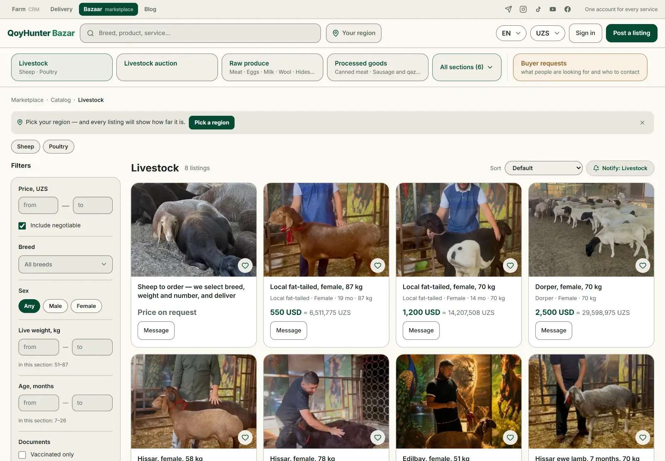Open the YouTube social link
665x461 pixels.
tap(553, 9)
